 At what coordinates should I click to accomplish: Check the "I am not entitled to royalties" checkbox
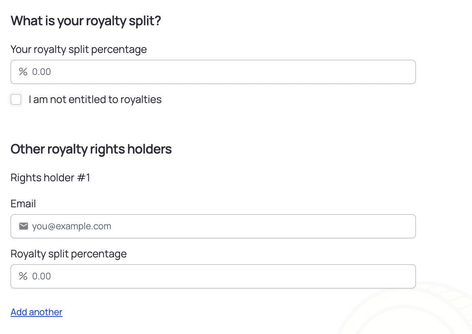click(x=16, y=99)
